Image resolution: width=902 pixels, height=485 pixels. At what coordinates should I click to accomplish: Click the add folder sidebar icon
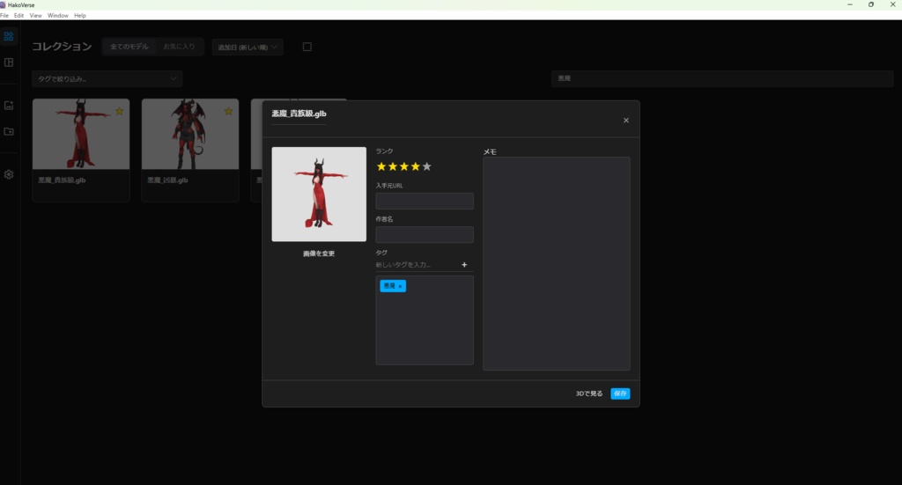click(x=9, y=132)
